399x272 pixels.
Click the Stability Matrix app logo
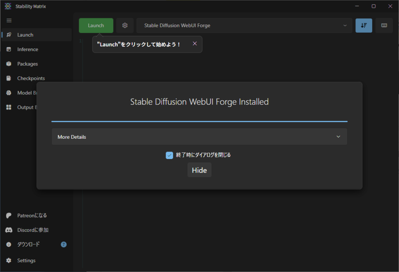pos(8,6)
